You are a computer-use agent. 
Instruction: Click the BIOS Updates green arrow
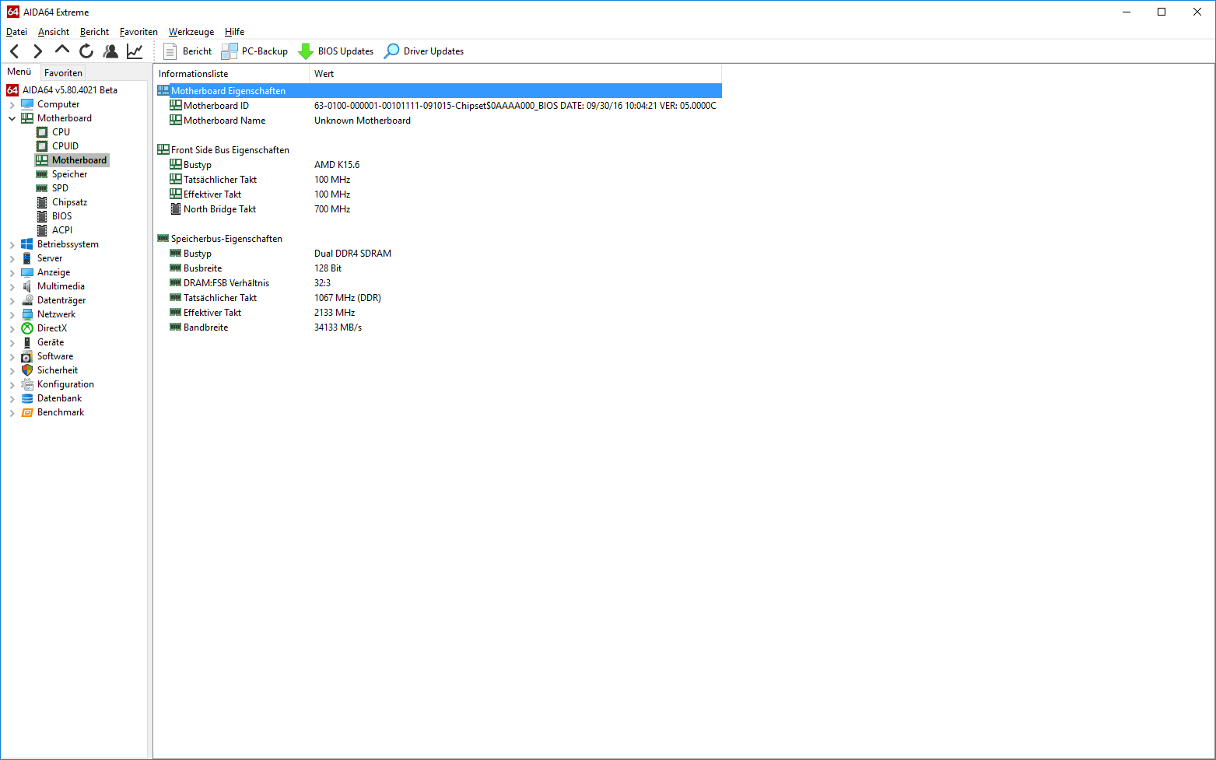click(x=306, y=51)
